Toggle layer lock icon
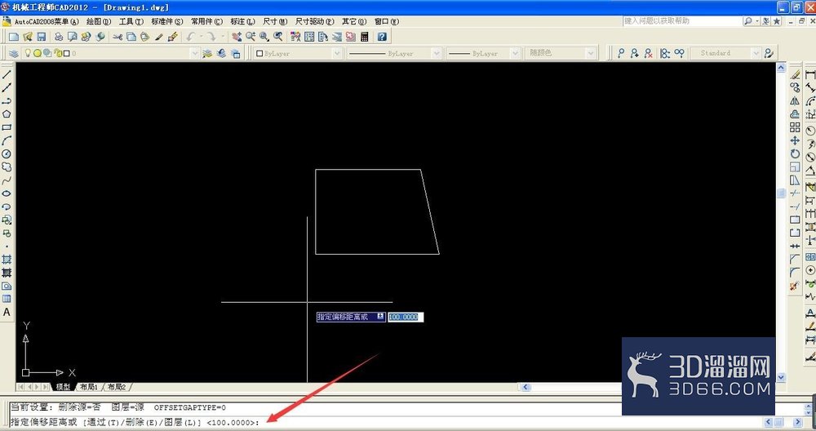Viewport: 816px width, 431px height. tap(58, 53)
